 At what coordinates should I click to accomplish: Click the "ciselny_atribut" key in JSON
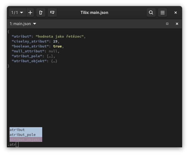[x=30, y=41]
